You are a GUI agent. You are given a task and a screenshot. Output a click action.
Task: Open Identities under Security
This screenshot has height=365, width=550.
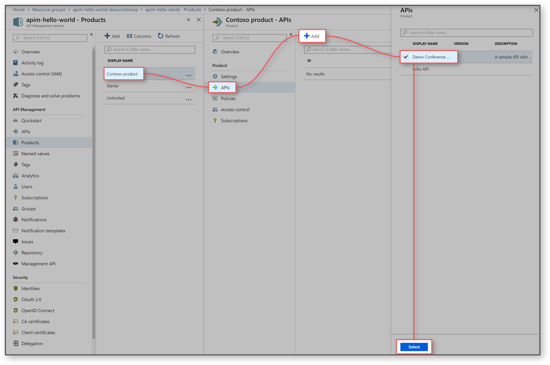[x=30, y=289]
